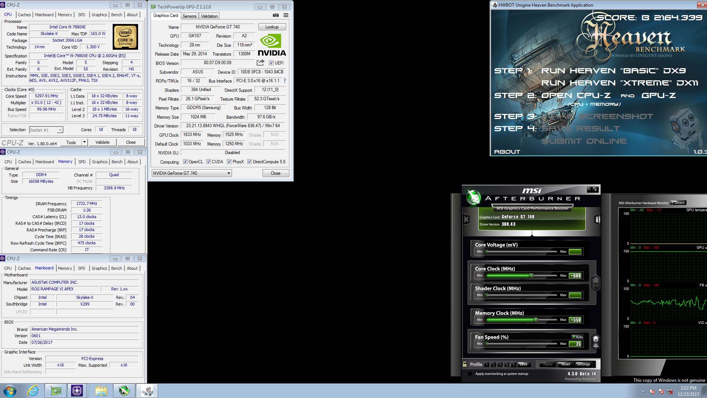
Task: Click the MSI Afterburner jet logo
Action: point(473,197)
